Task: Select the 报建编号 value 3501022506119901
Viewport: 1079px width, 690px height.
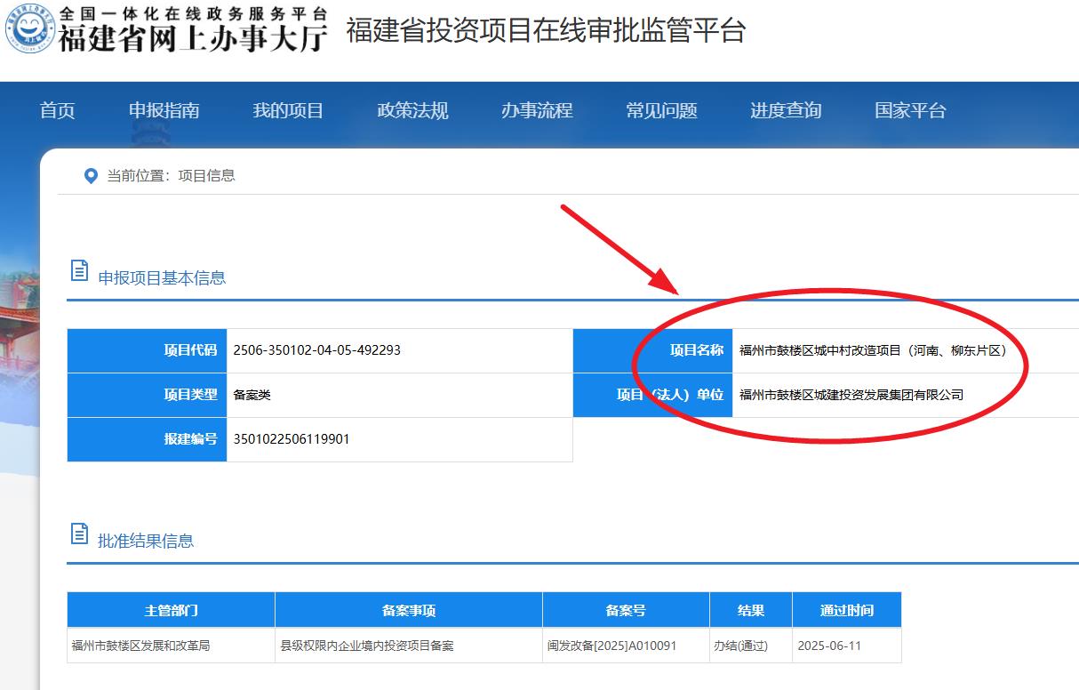Action: [292, 439]
